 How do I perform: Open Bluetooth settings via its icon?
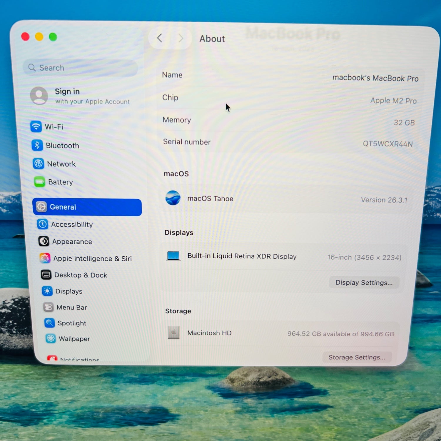click(37, 145)
